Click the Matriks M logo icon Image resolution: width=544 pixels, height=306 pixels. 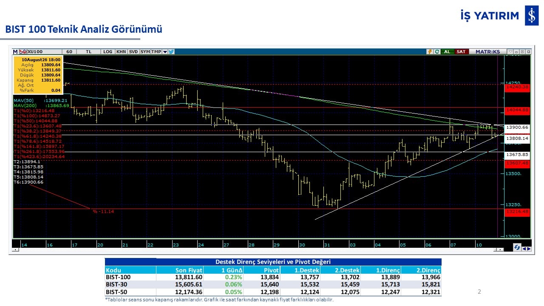(x=16, y=51)
